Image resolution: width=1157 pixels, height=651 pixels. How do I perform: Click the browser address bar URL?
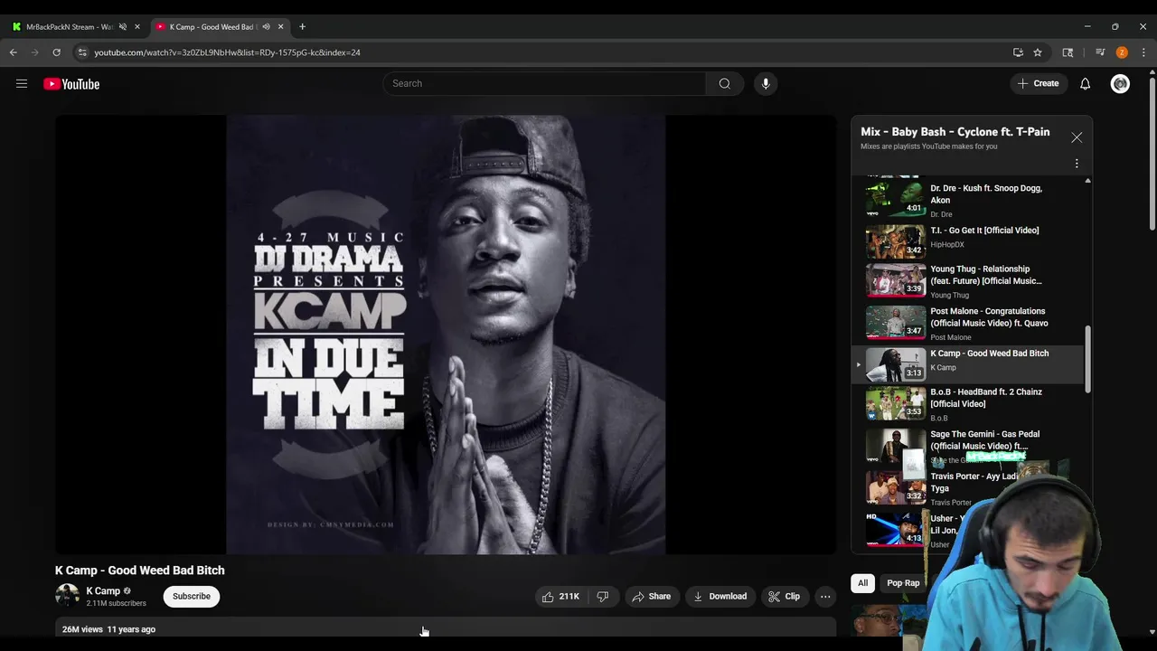(x=228, y=52)
